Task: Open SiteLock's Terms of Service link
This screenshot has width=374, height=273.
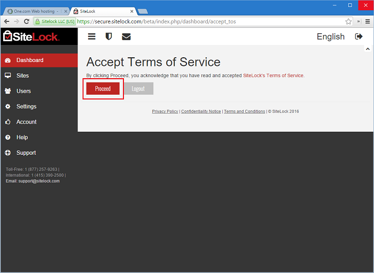Action: click(x=273, y=75)
